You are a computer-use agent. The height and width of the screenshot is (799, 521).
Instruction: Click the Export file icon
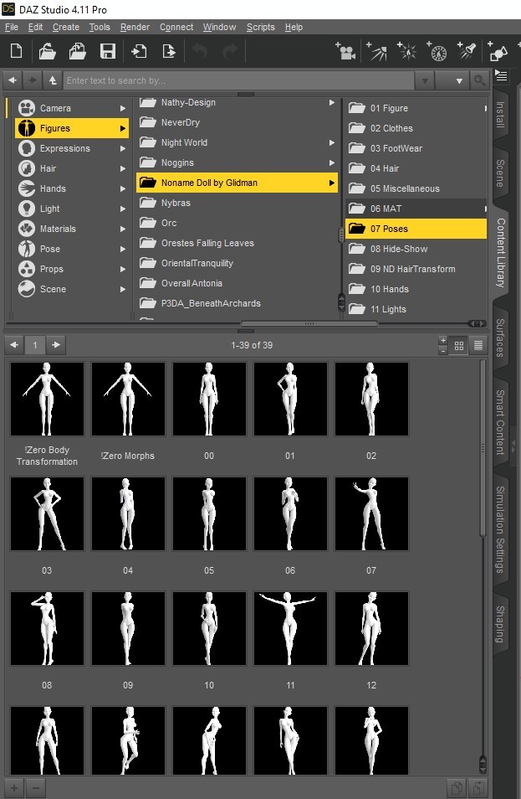[168, 51]
